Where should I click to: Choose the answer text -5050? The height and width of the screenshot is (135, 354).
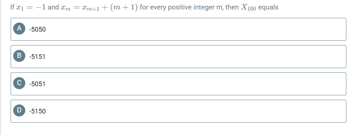click(37, 29)
